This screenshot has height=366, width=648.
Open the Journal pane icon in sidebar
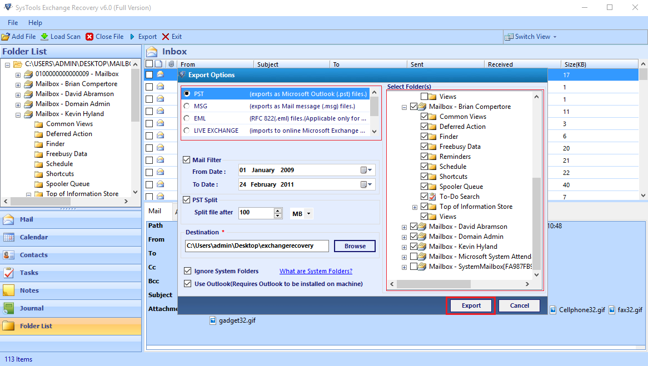point(9,308)
